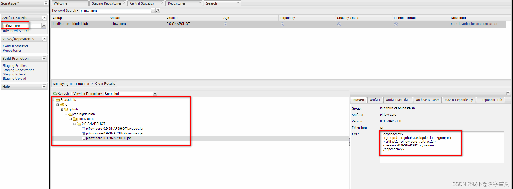Select the Snapshots folder icon in tree

57,100
